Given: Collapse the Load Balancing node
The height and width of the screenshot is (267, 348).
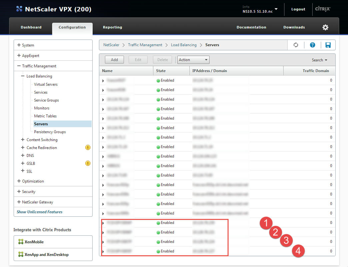Looking at the screenshot, I should coord(23,76).
